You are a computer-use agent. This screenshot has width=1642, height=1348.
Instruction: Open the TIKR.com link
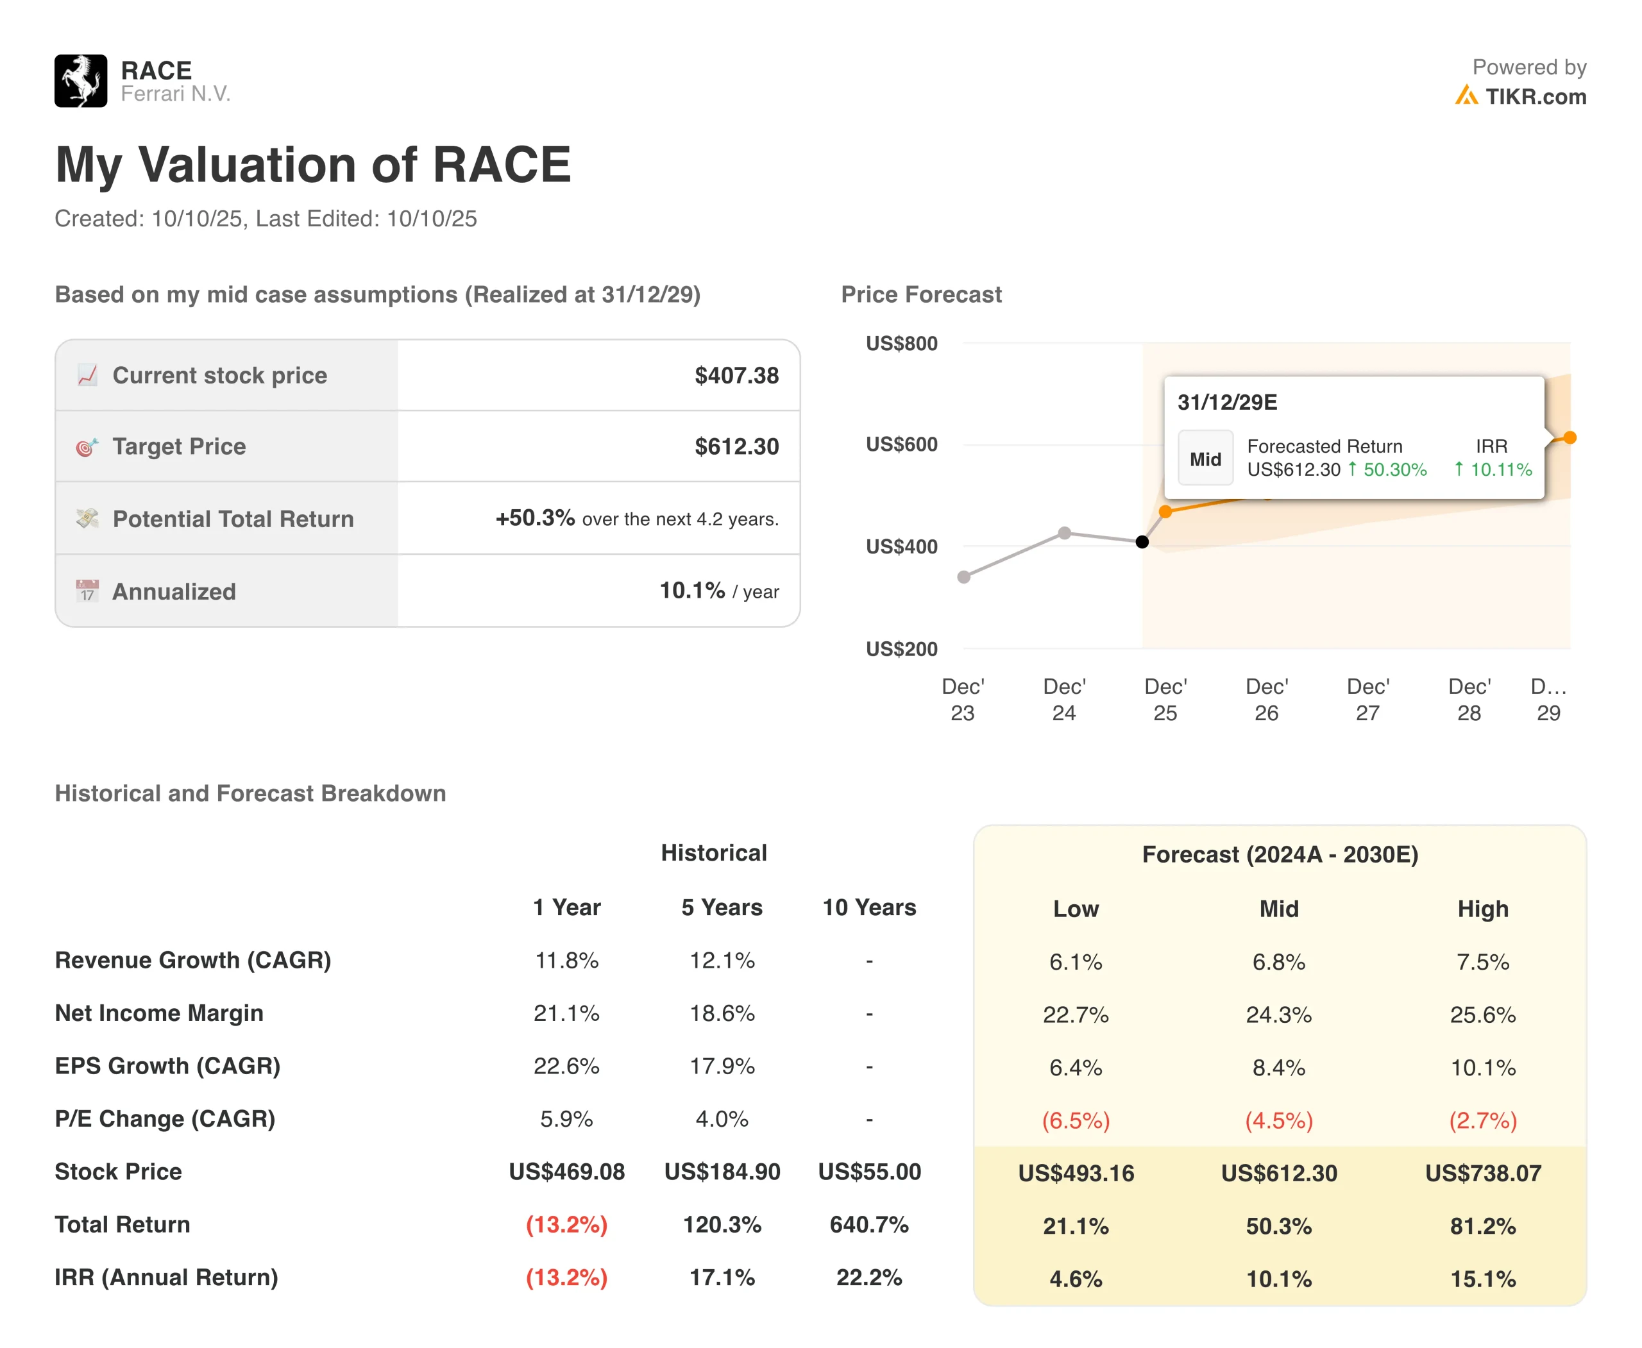[1535, 96]
